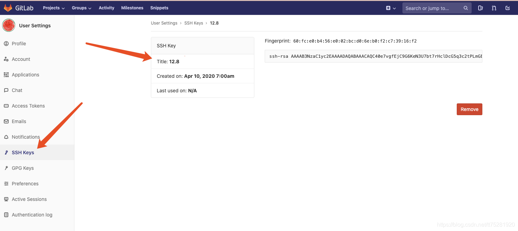Click the Authentication log icon
The image size is (518, 231).
(6, 215)
